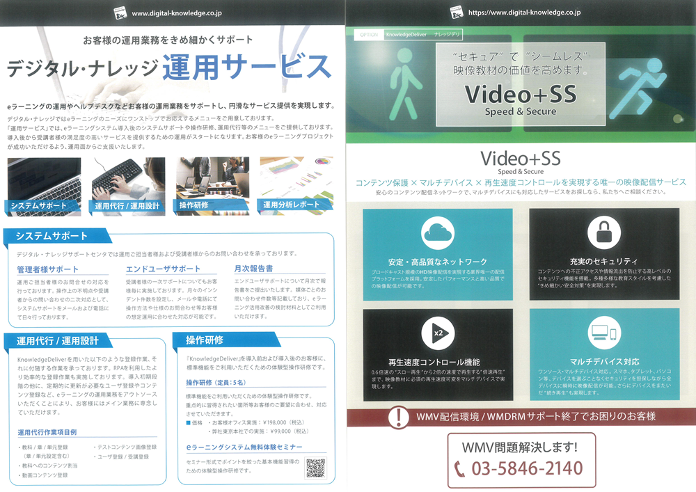Click the x2 playback speed icon
This screenshot has height=492, width=696.
438,333
